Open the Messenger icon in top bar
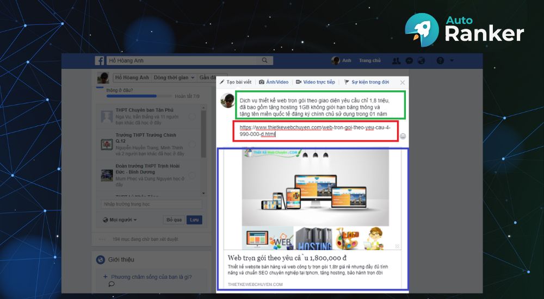 (x=410, y=61)
